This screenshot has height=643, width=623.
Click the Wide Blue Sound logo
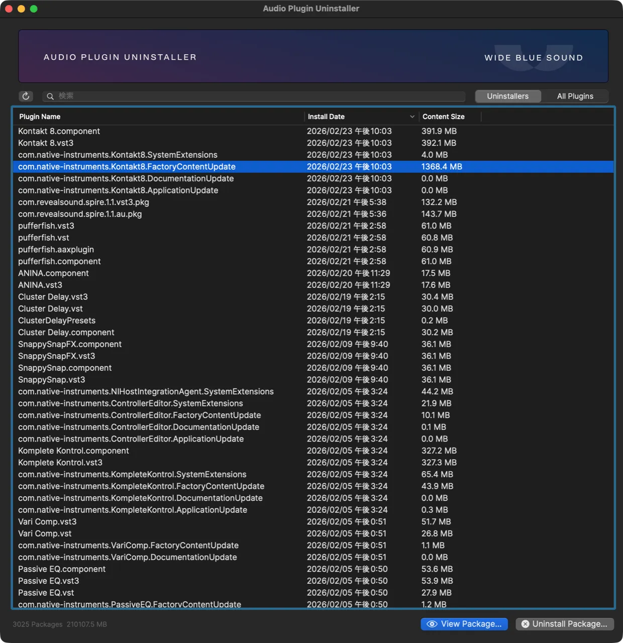pos(534,57)
